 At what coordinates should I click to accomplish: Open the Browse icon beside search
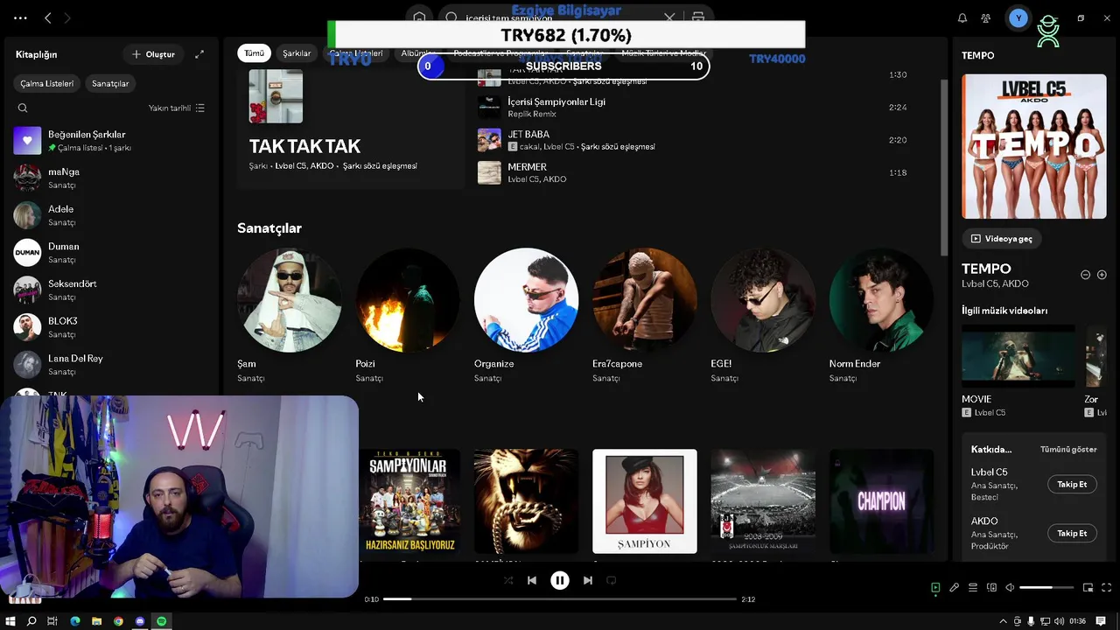[x=698, y=17]
